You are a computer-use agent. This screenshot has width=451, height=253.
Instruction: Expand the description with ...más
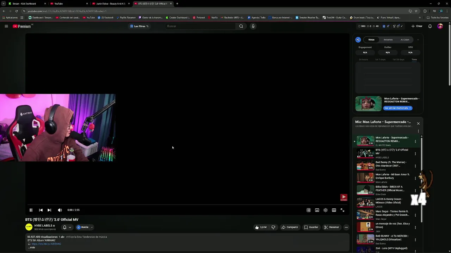click(32, 247)
